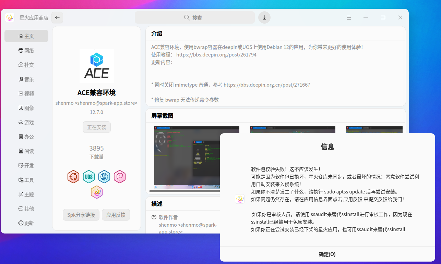Click the ACE app logo image
The height and width of the screenshot is (264, 441).
tap(97, 66)
